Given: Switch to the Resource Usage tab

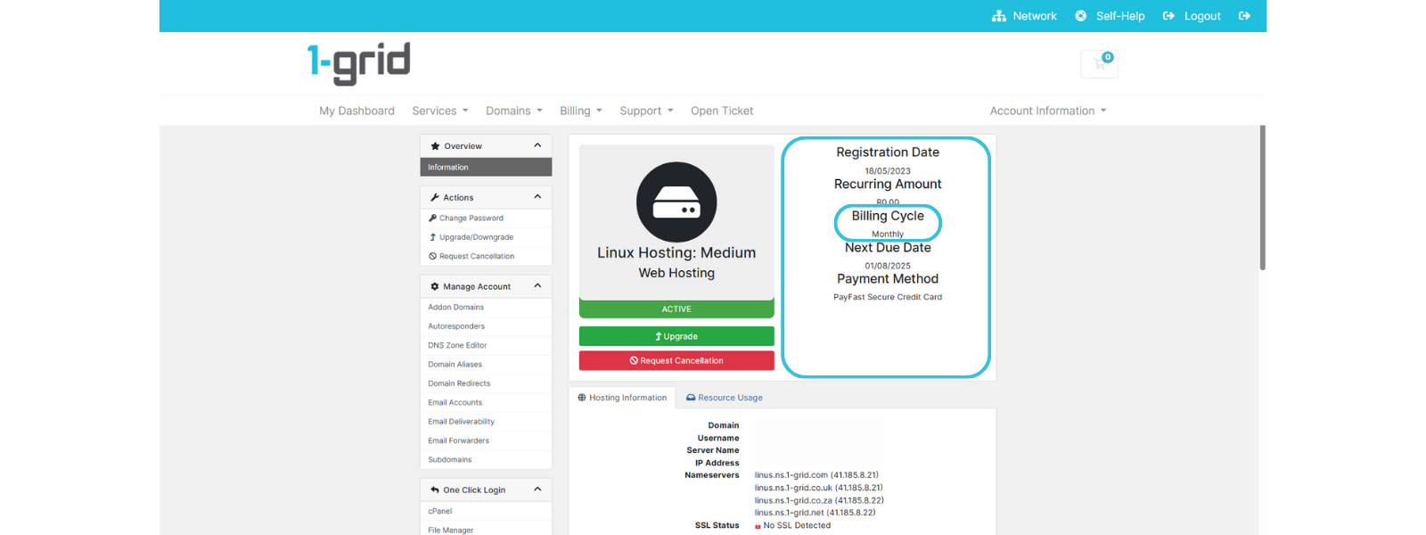Looking at the screenshot, I should [724, 398].
